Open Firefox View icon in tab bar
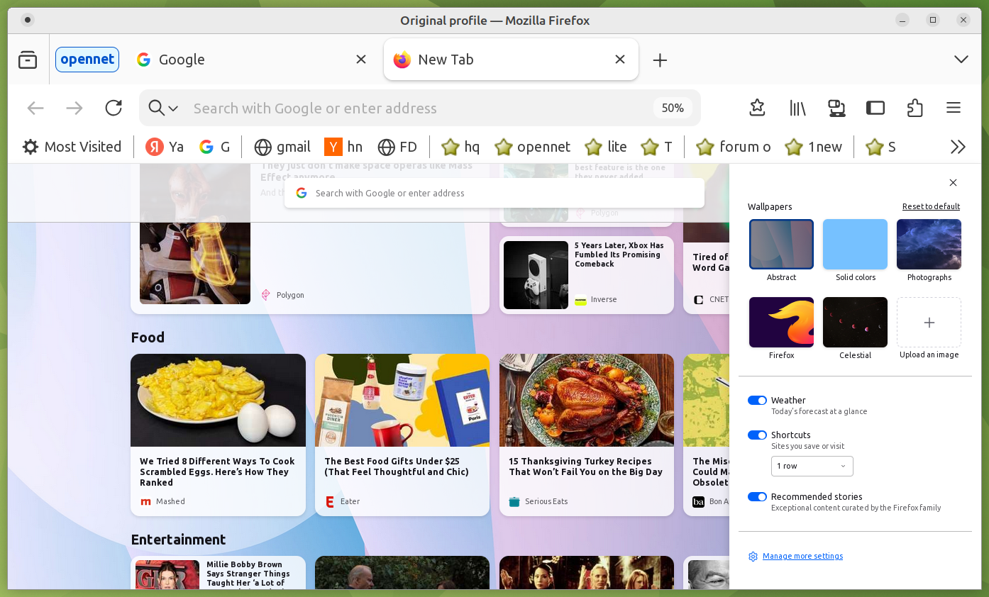Viewport: 989px width, 597px height. click(x=28, y=60)
